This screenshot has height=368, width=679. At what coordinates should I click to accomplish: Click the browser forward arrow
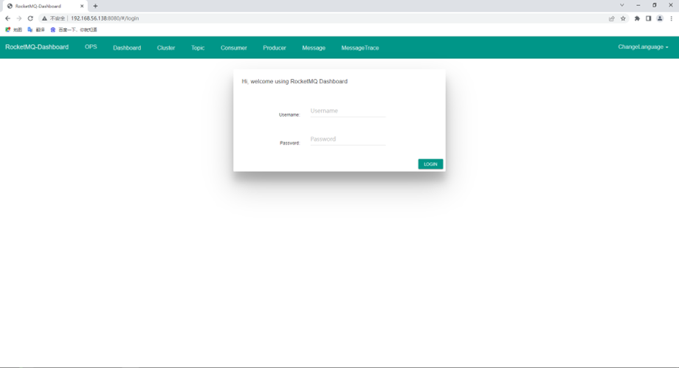point(18,18)
